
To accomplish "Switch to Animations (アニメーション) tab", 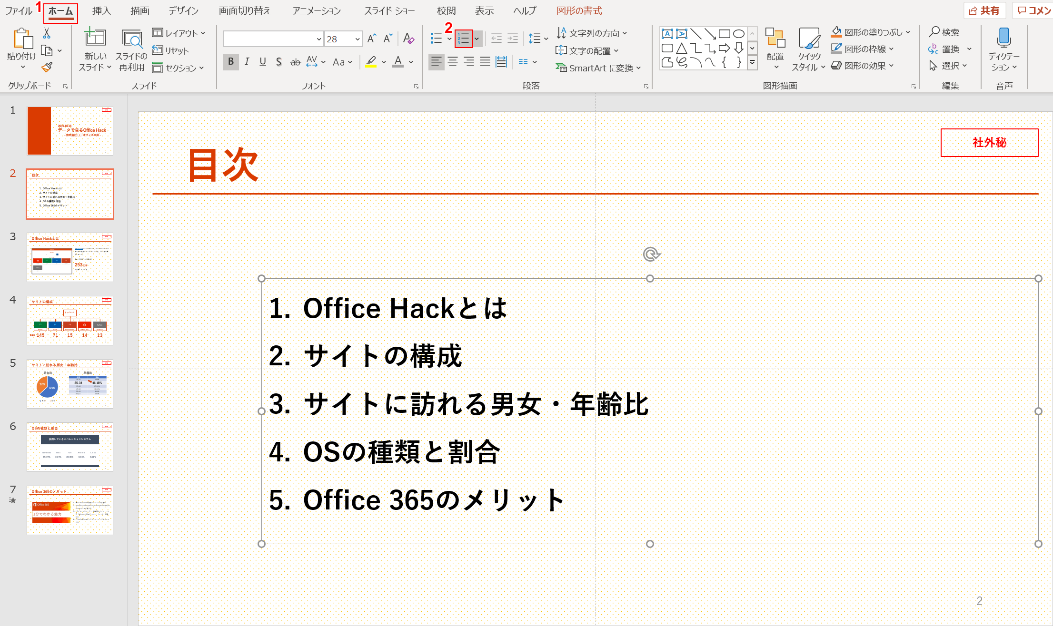I will pyautogui.click(x=317, y=10).
